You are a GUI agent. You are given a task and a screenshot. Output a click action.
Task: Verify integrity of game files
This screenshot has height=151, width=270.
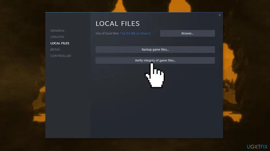155,61
